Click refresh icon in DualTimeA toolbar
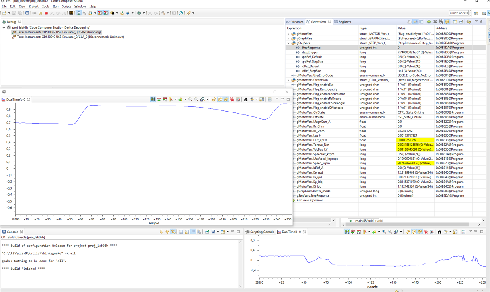The image size is (490, 292). click(214, 99)
